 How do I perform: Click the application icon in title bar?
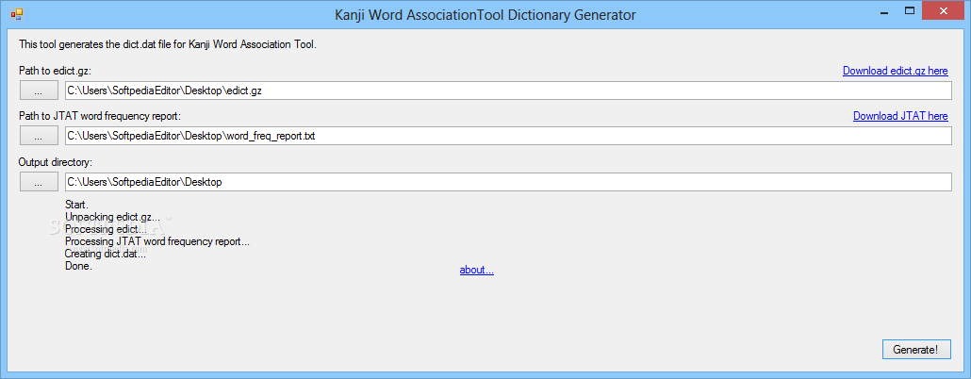coord(16,13)
